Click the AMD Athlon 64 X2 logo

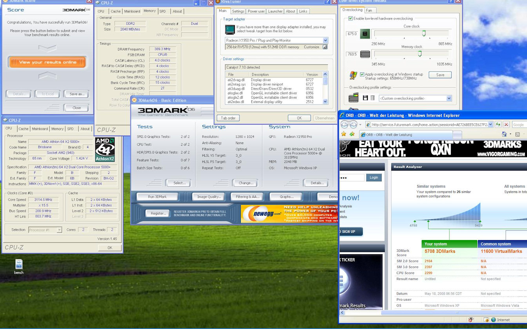pos(105,150)
